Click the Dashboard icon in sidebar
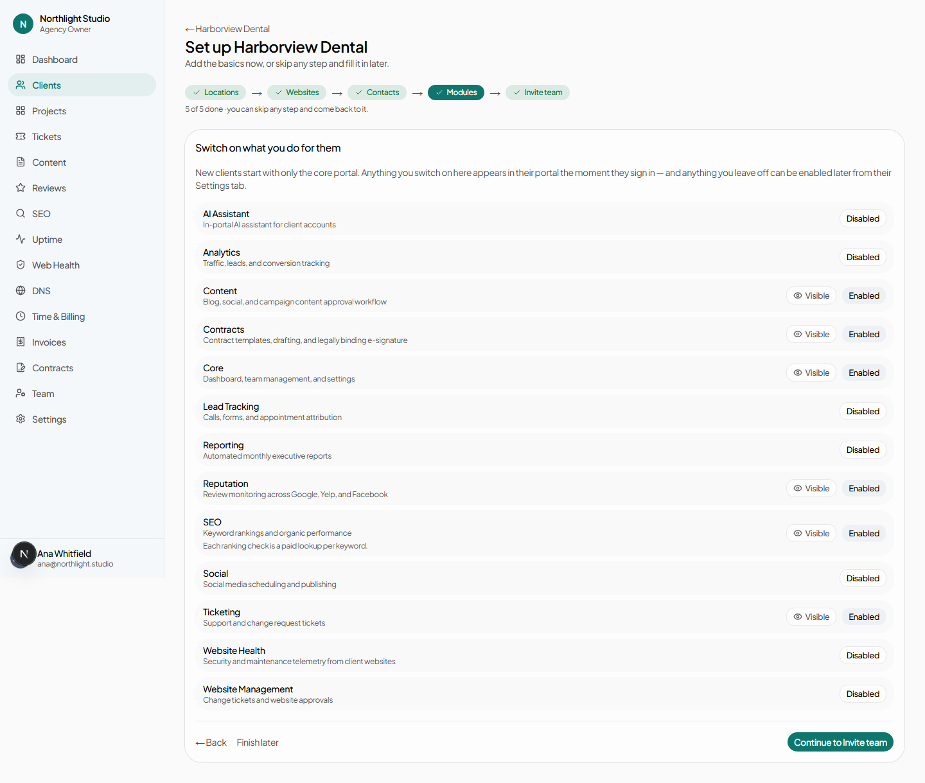 click(21, 59)
